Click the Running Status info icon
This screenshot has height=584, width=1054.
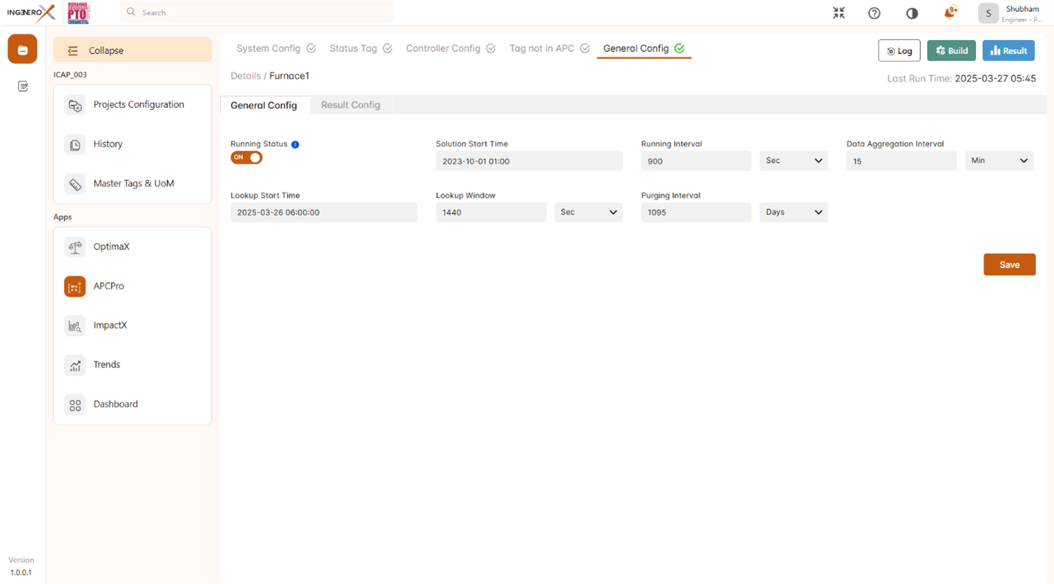coord(295,144)
